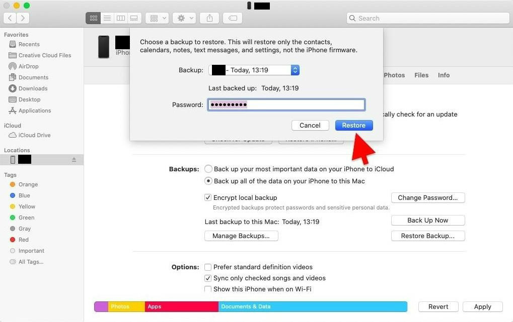The height and width of the screenshot is (322, 513).
Task: Switch Finder to icon view
Action: coord(93,18)
